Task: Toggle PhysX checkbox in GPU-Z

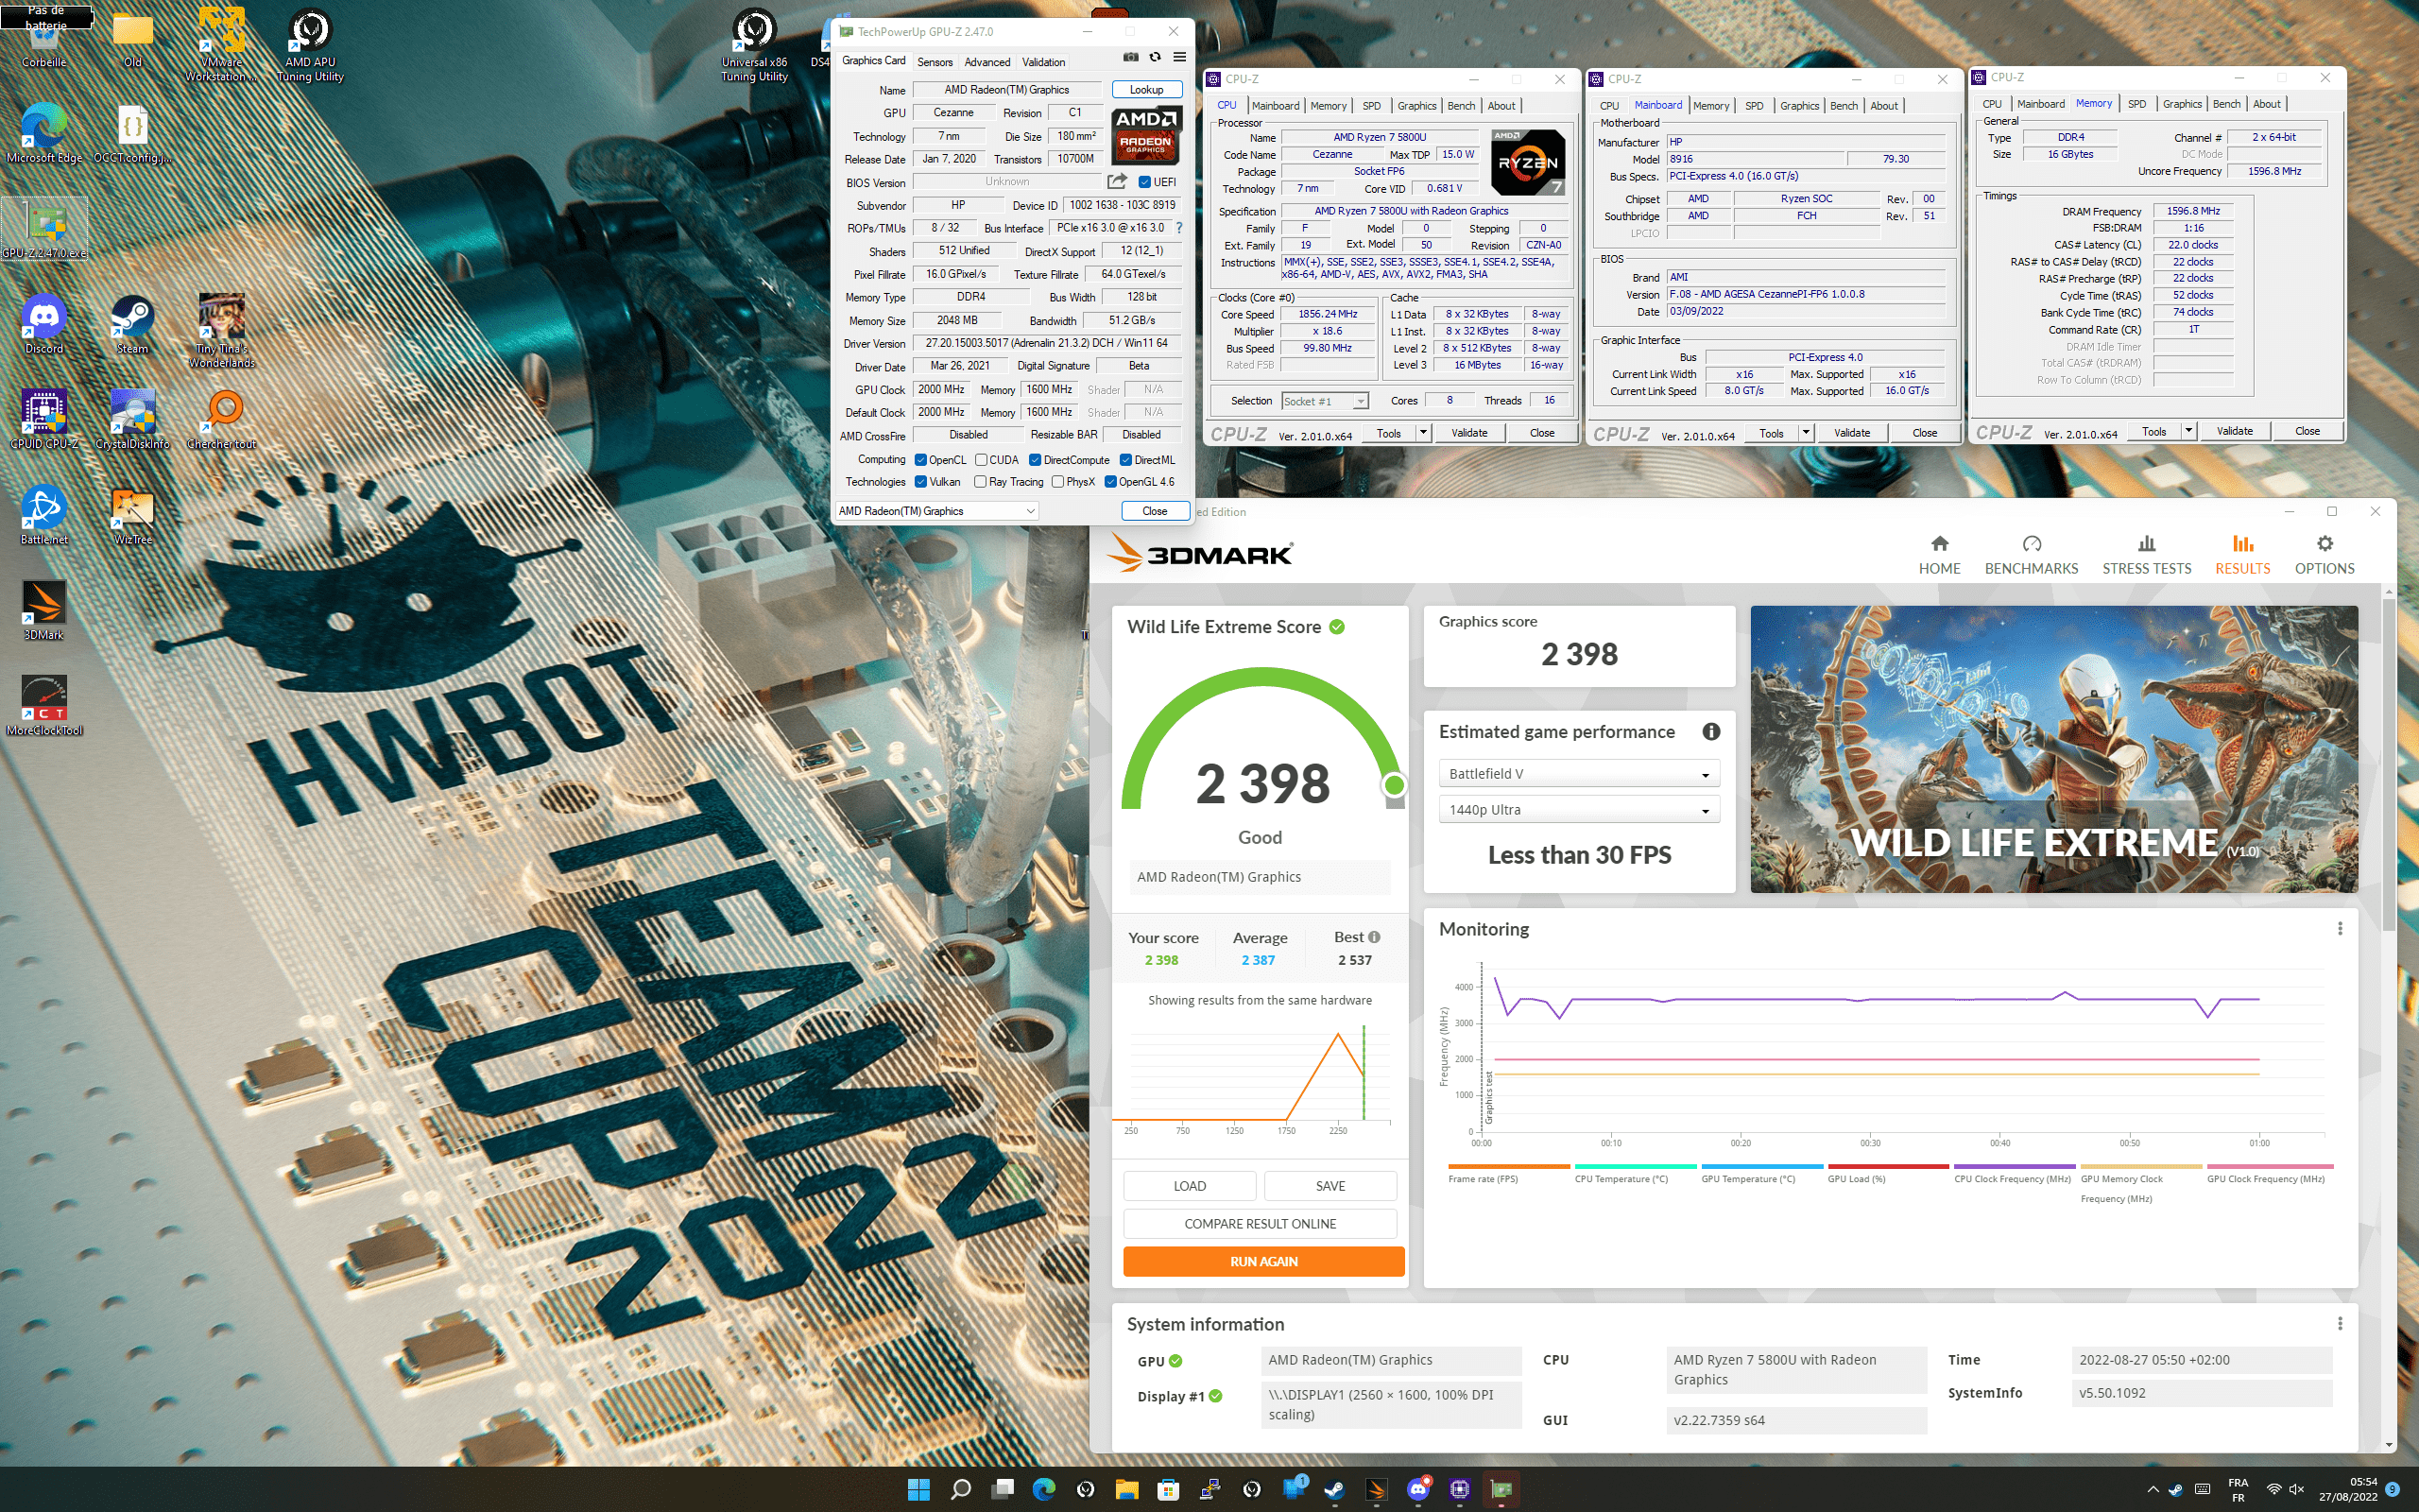Action: [1057, 482]
